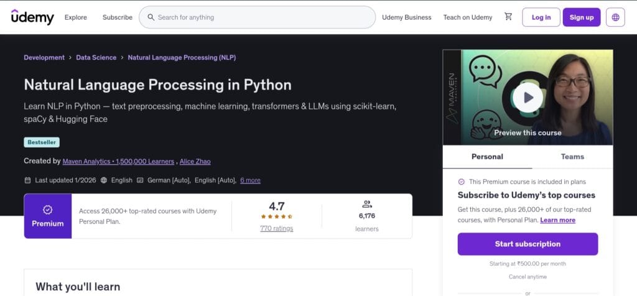Click the German [Auto] caption label
Screen dimensions: 637x296
[169, 180]
